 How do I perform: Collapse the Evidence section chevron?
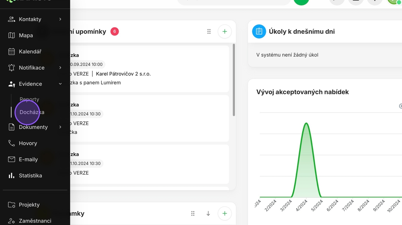pos(60,84)
